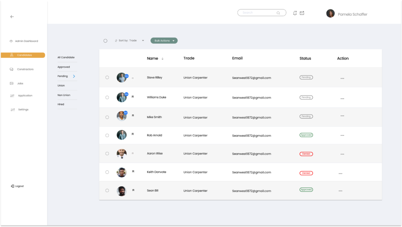
Task: Open Contractors in the sidebar
Action: pos(25,69)
